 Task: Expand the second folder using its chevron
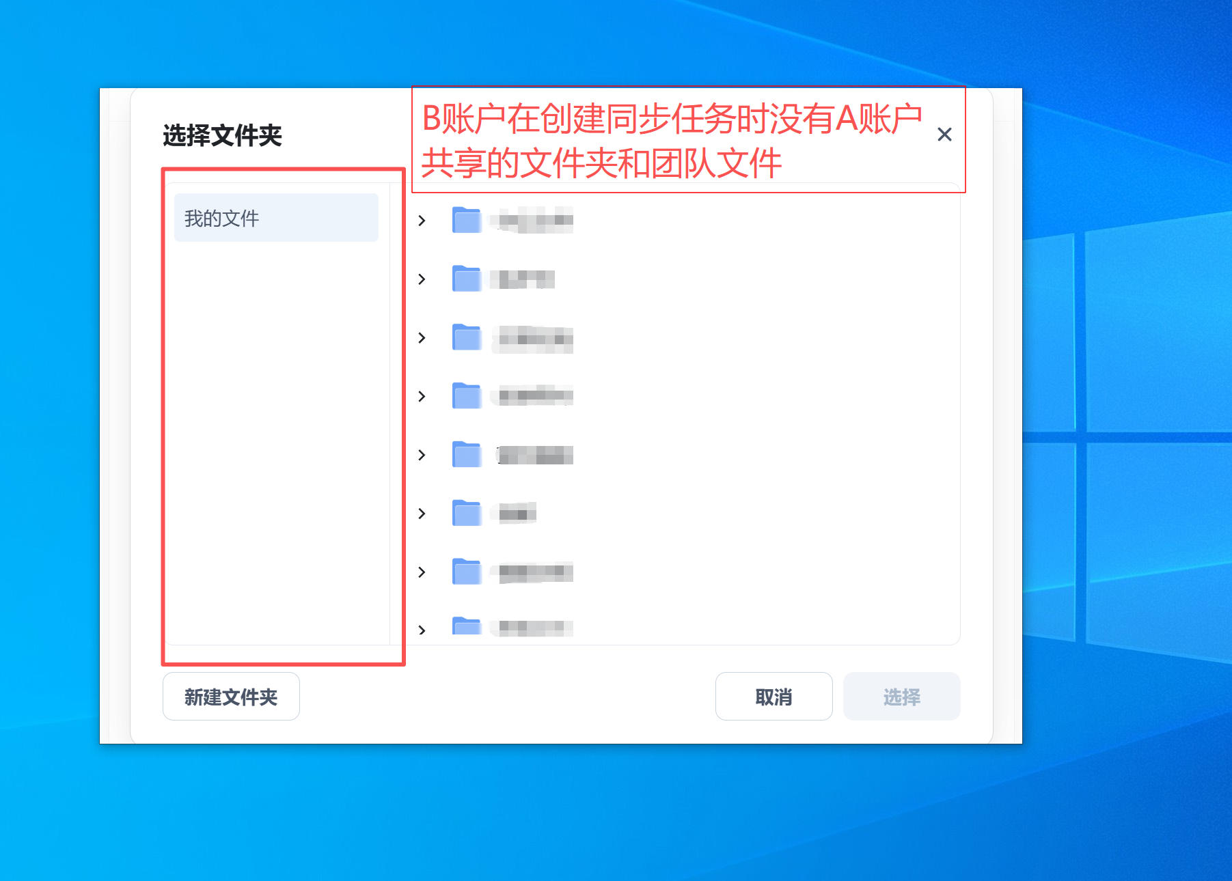pos(422,279)
